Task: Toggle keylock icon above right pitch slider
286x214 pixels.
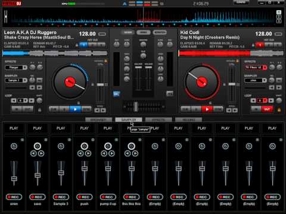Action: tap(238, 61)
